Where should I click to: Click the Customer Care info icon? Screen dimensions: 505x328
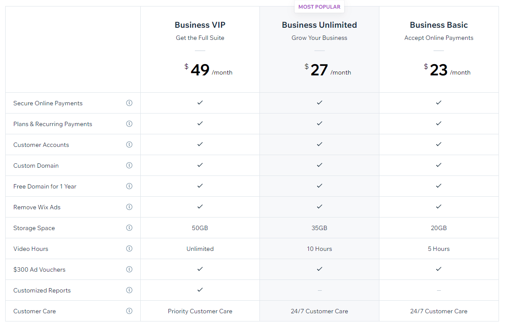coord(129,311)
